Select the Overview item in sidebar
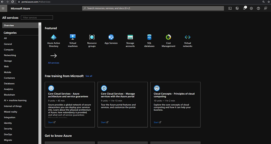 pyautogui.click(x=9, y=25)
